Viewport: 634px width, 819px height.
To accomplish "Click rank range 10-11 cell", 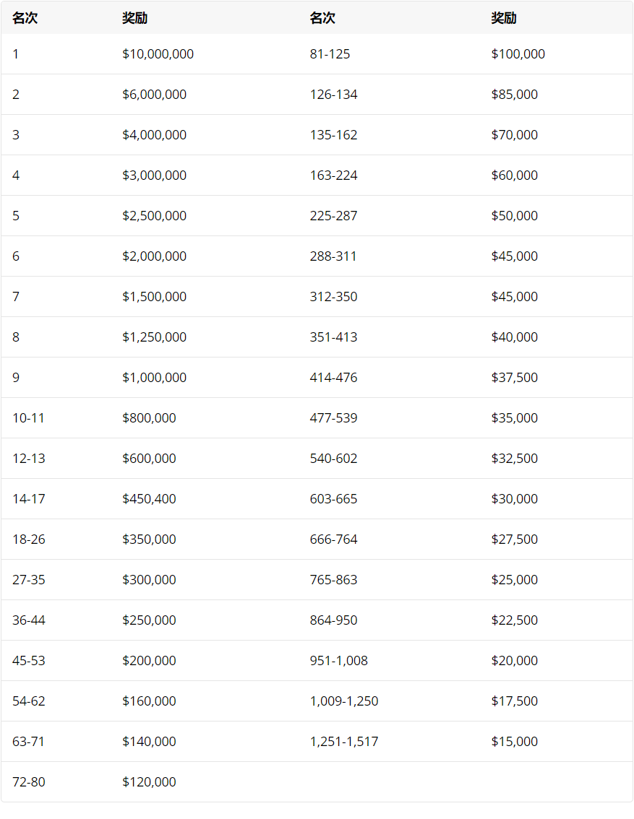I will coord(29,418).
